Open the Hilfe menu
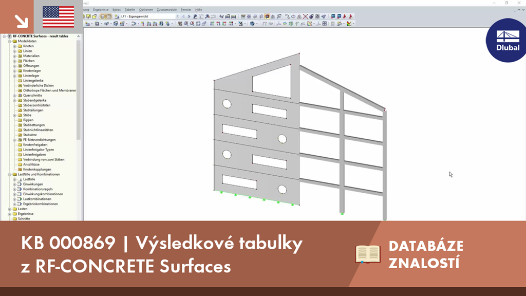The image size is (526, 296). (x=199, y=10)
